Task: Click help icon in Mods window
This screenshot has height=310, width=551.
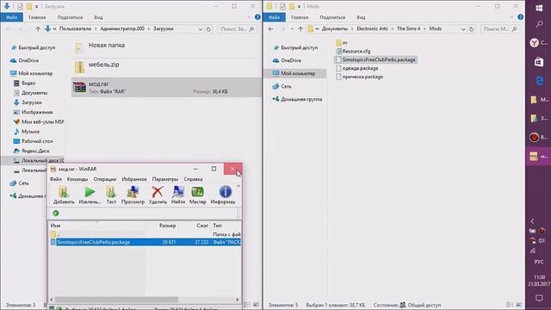Action: [520, 17]
